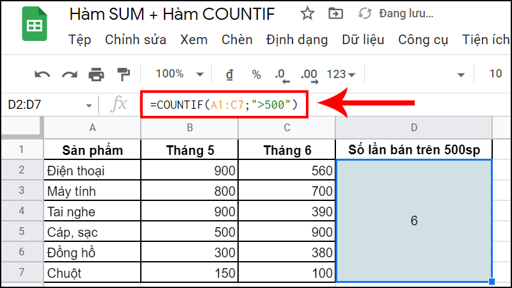Click the COUNTIF formula bar input
The image size is (512, 288).
coord(224,104)
